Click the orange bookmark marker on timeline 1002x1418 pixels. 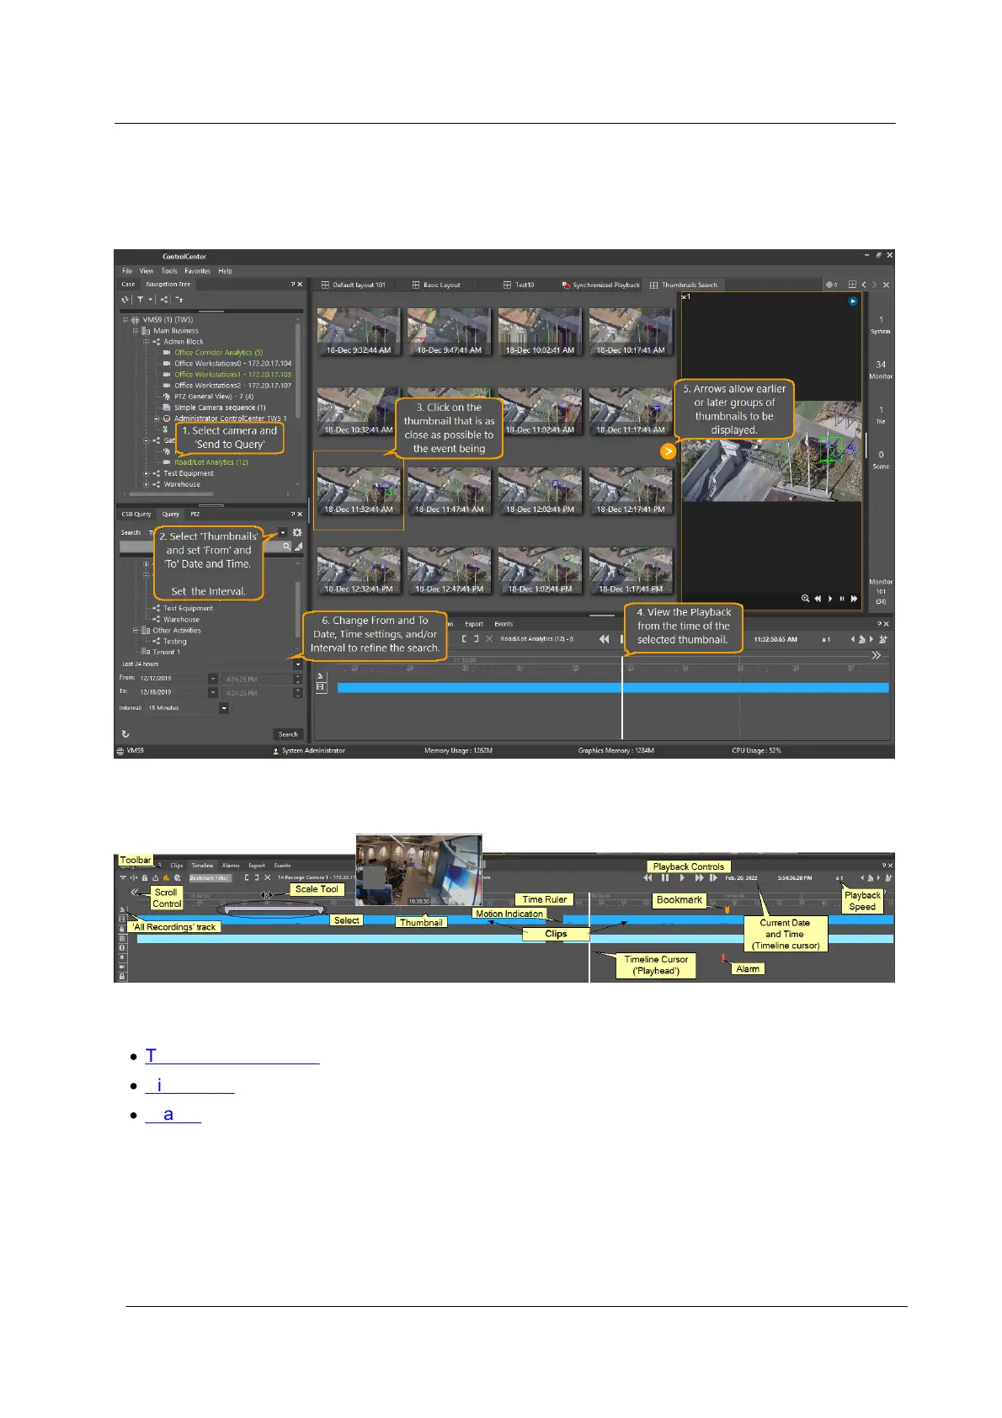(728, 909)
